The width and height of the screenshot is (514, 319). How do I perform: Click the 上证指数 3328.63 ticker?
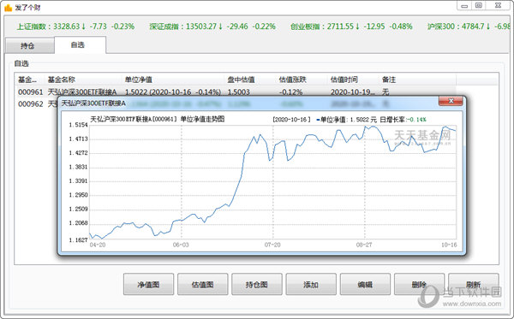(x=75, y=27)
